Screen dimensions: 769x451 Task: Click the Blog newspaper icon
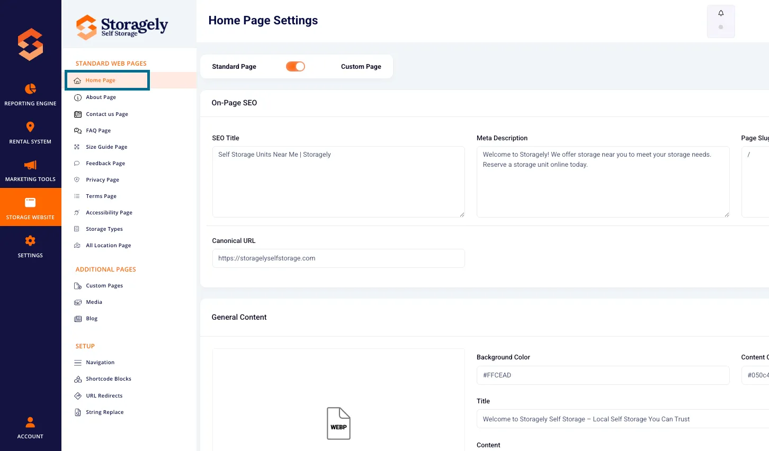(x=78, y=319)
